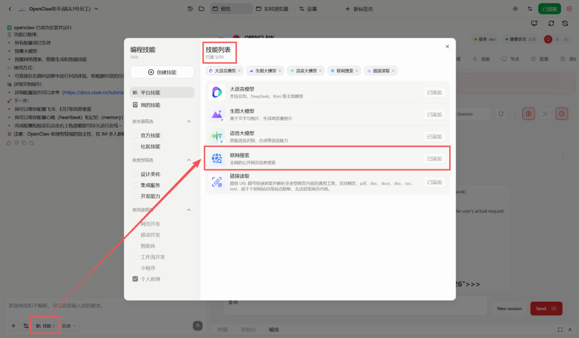The image size is (579, 338).
Task: Remove the 语音大模型 chip
Action: coord(321,71)
